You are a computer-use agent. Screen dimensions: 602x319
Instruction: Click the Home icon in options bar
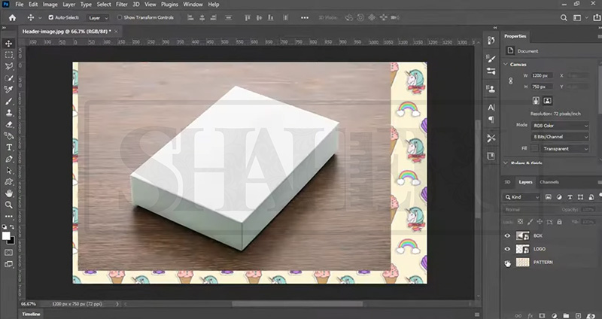(x=12, y=17)
